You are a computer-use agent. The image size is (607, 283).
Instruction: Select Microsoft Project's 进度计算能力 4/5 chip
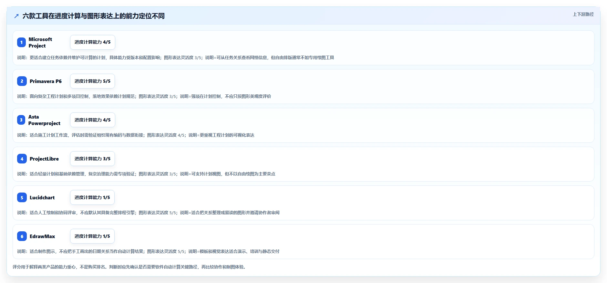pos(93,42)
